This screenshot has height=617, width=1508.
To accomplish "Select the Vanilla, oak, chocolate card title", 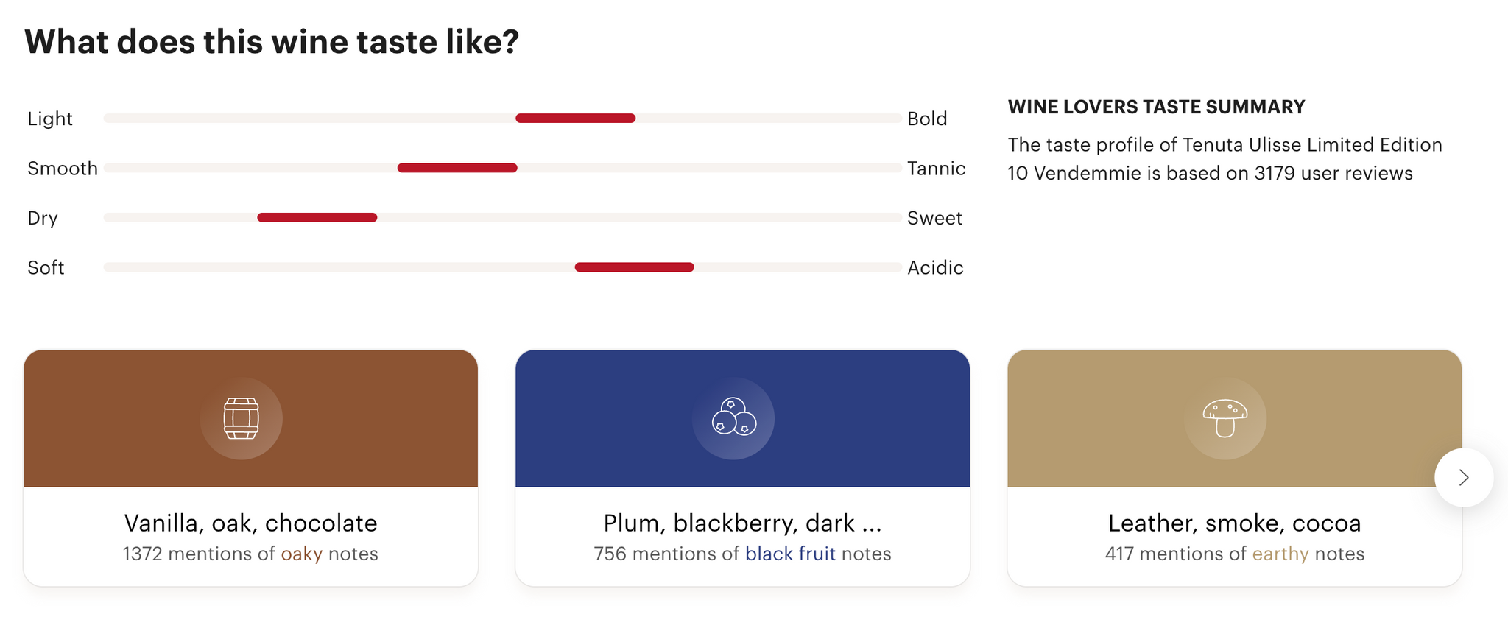I will (250, 523).
